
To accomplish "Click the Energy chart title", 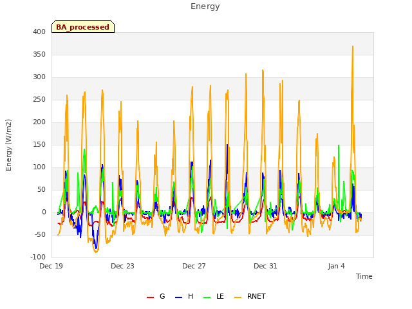I will [x=205, y=6].
